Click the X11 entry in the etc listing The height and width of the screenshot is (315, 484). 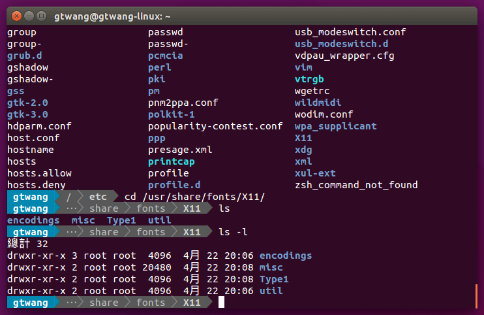coord(303,138)
